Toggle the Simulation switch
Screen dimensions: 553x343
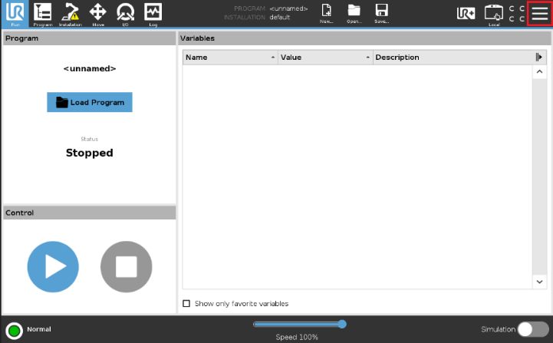coord(533,329)
